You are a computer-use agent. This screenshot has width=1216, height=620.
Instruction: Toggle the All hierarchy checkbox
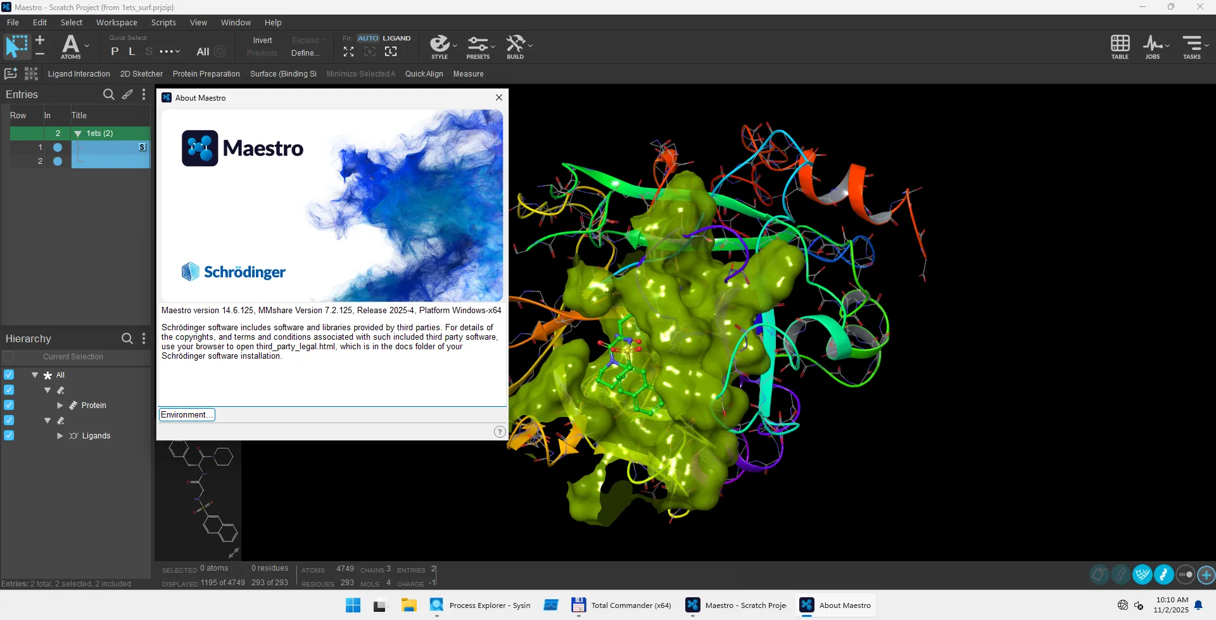[x=9, y=375]
